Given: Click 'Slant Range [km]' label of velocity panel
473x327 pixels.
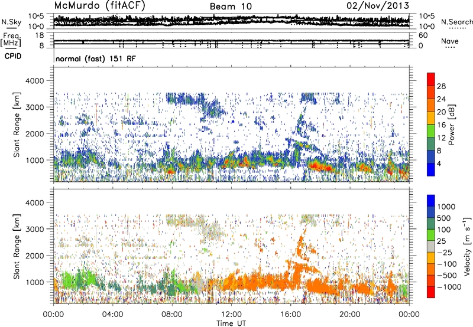Looking at the screenshot, I should pos(17,246).
